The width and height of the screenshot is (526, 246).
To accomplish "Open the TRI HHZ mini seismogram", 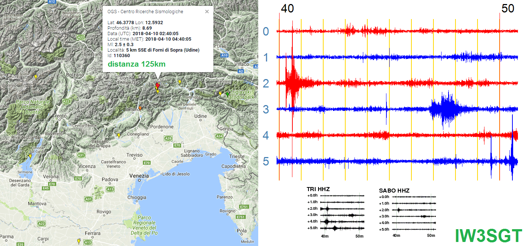I will coord(342,212).
